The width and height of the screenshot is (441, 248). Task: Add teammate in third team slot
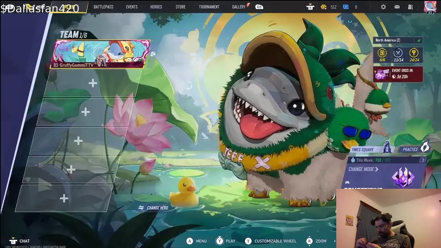[85, 112]
